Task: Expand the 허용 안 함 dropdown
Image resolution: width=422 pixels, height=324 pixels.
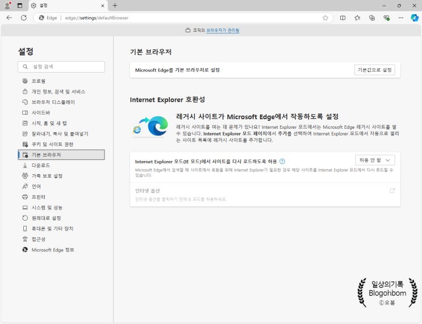Action: click(375, 160)
